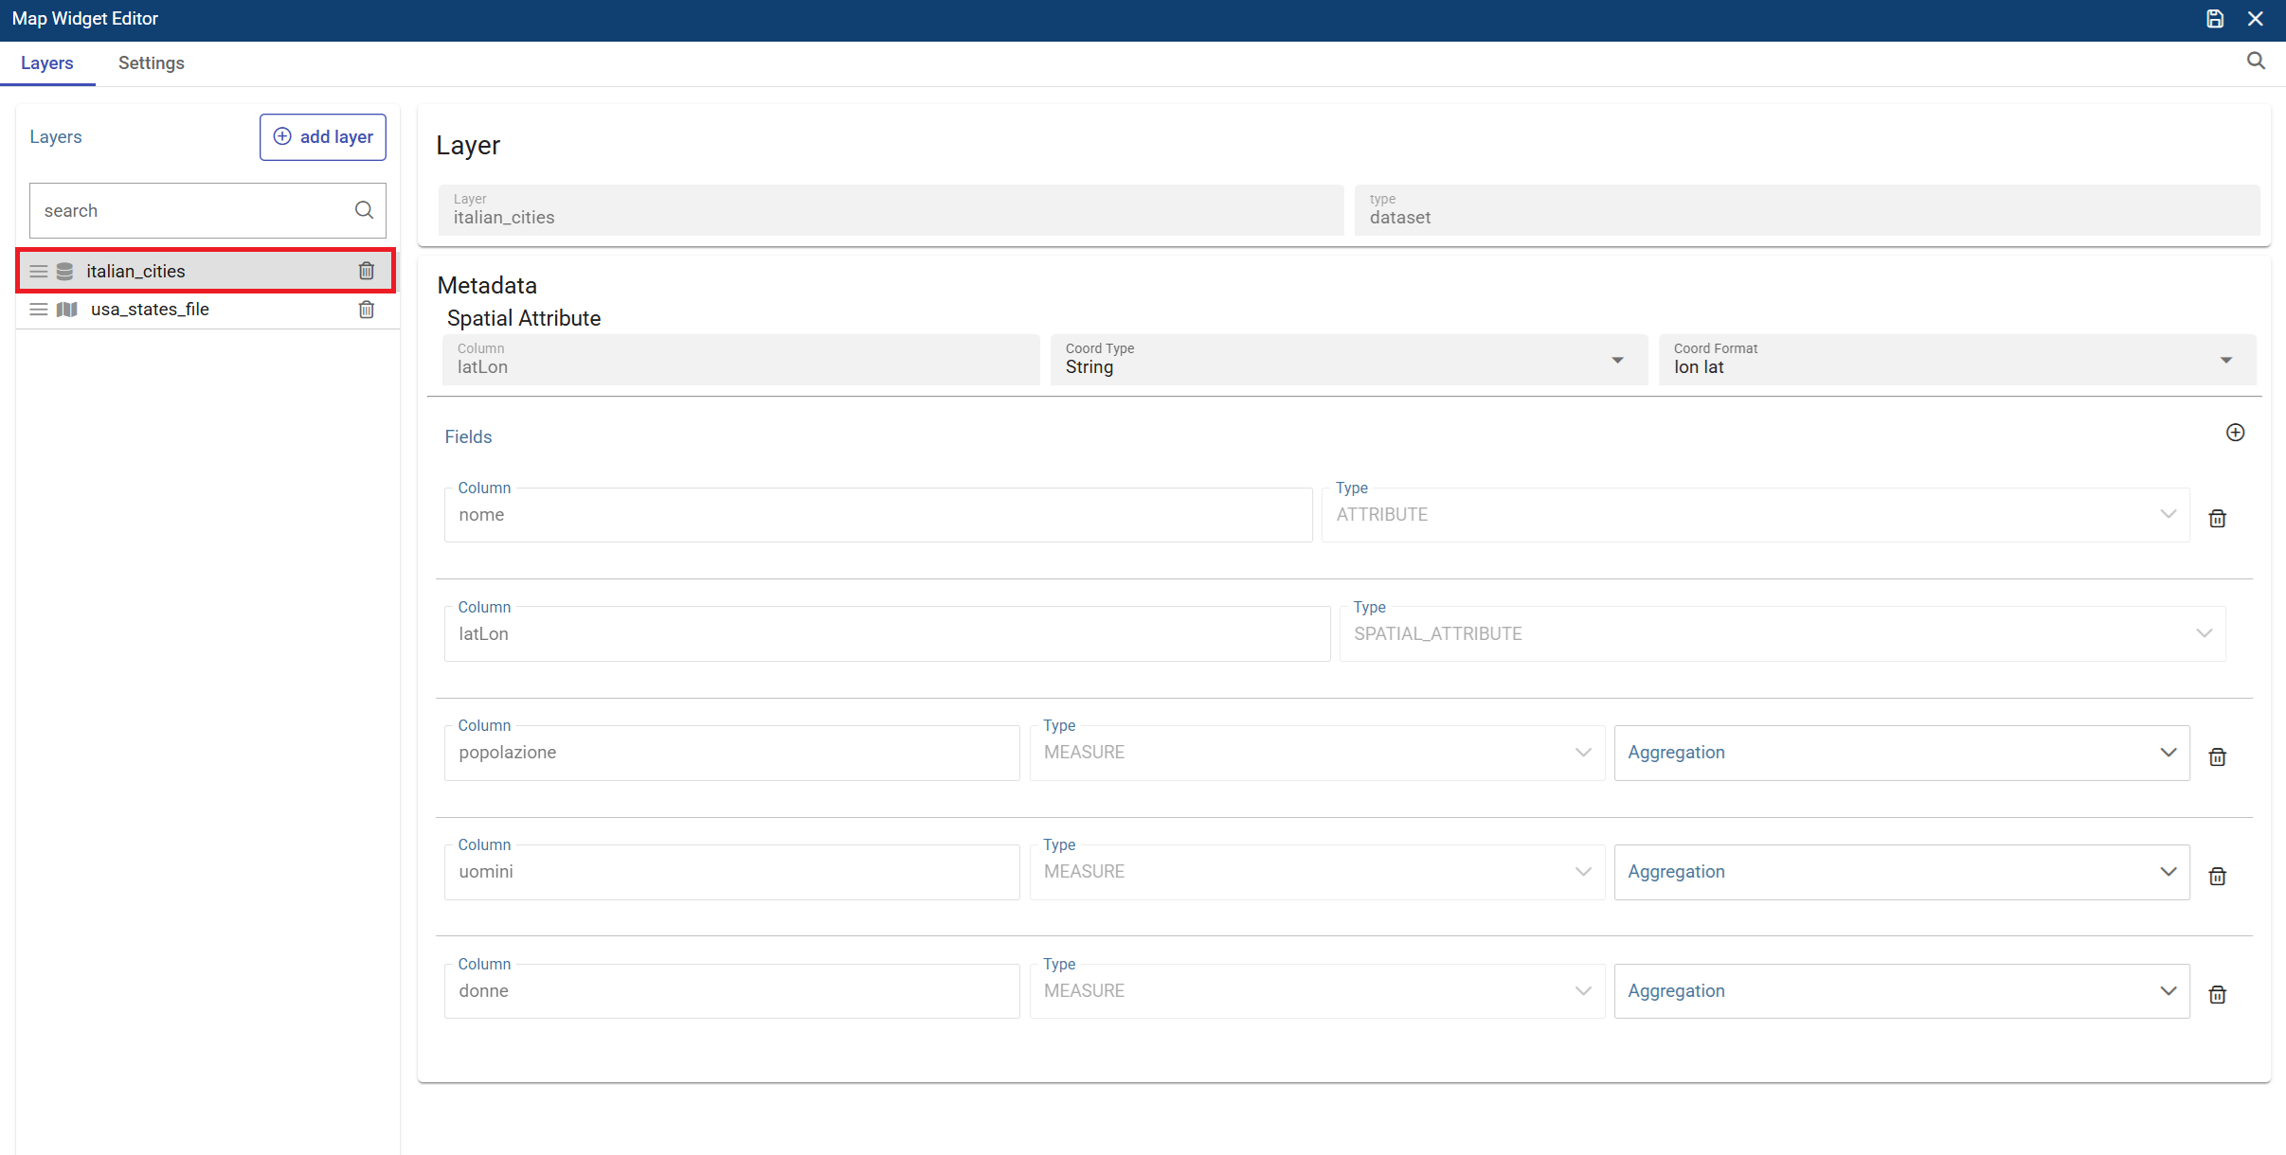Viewport: 2286px width, 1155px height.
Task: Open the Type dropdown for popolazione
Action: click(x=1317, y=753)
